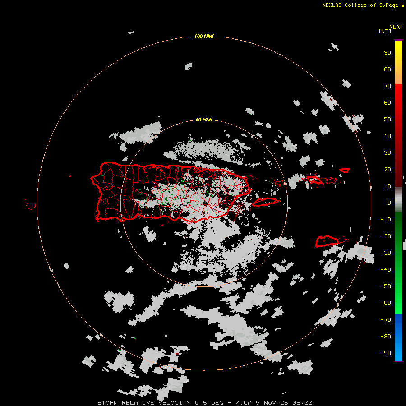Click the -30 tick label on velocity scale
Screen dimensions: 406x406
click(386, 253)
